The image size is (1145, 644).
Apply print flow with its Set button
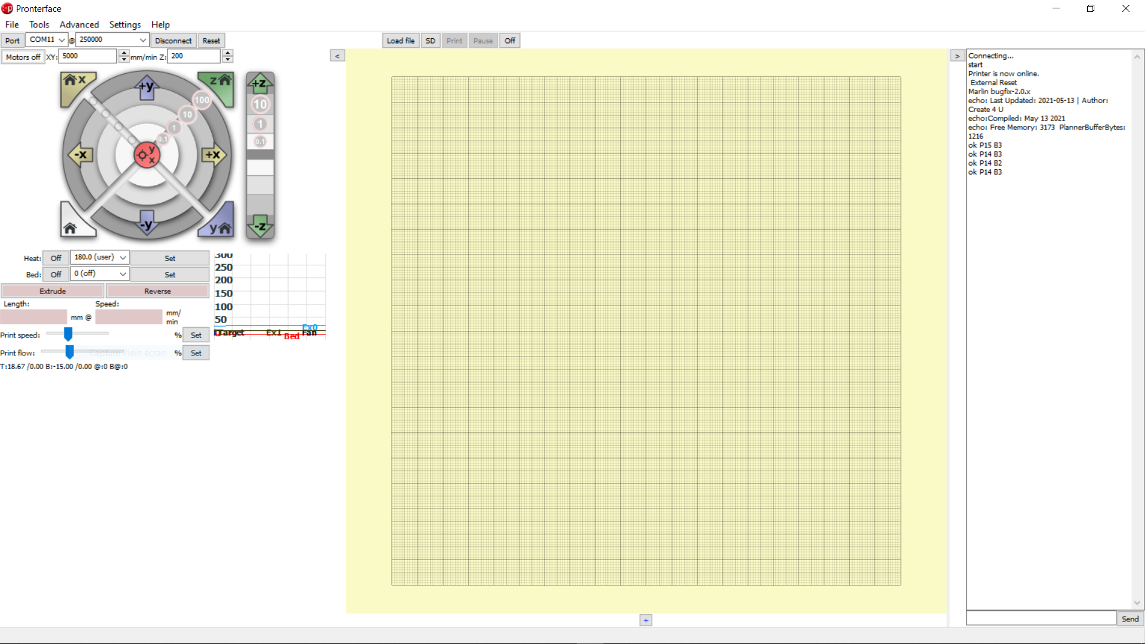pos(196,353)
